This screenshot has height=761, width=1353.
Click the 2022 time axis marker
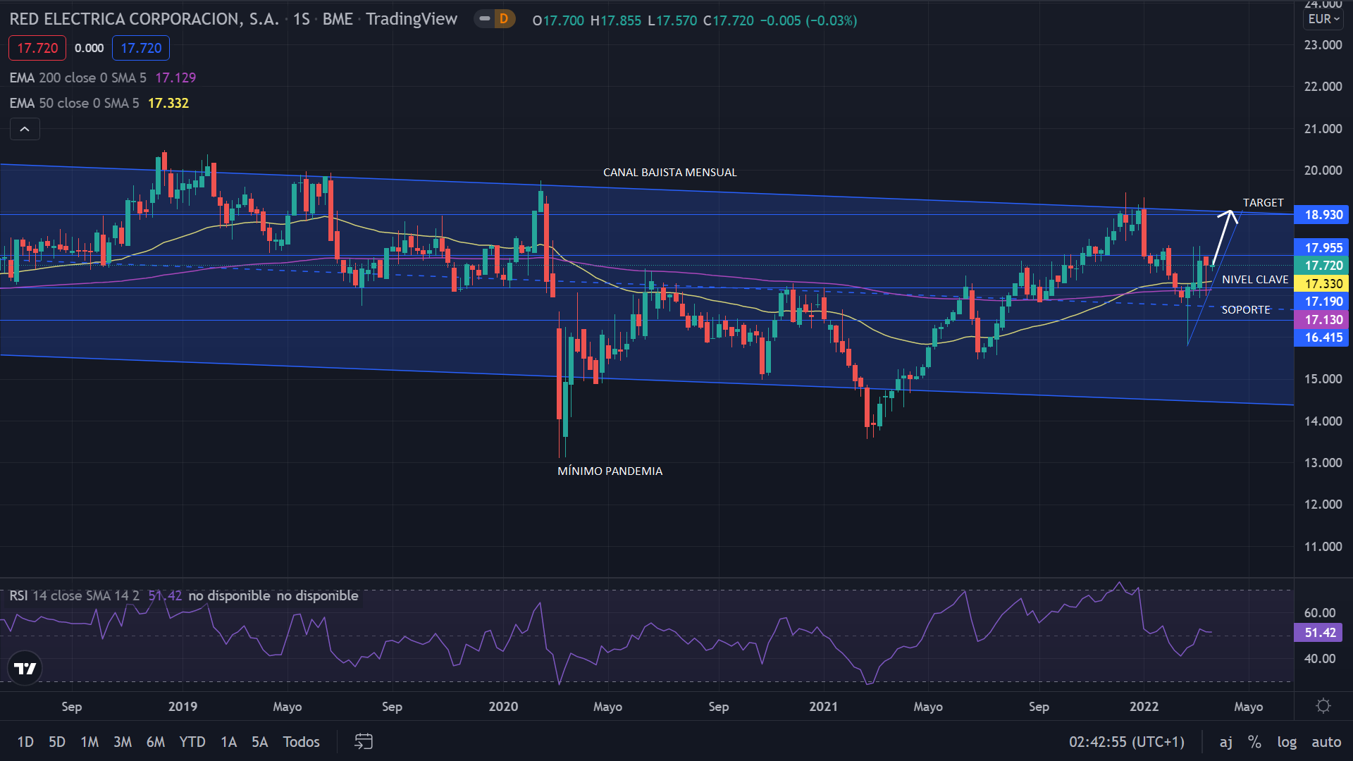(1144, 706)
